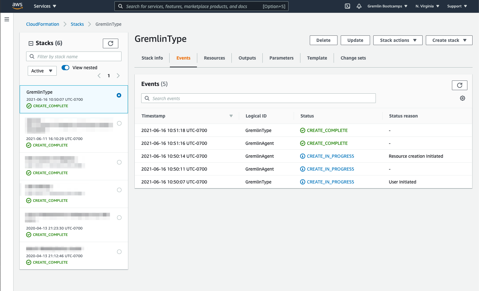Expand the Create stack dropdown

point(449,40)
